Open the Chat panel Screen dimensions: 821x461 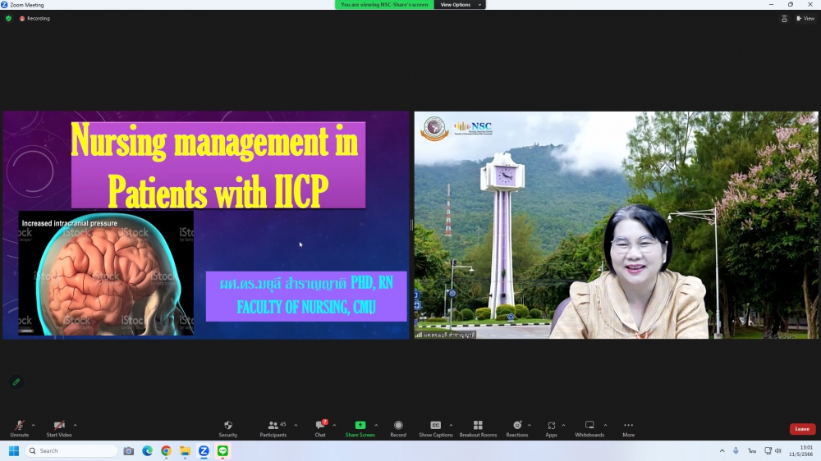click(320, 426)
